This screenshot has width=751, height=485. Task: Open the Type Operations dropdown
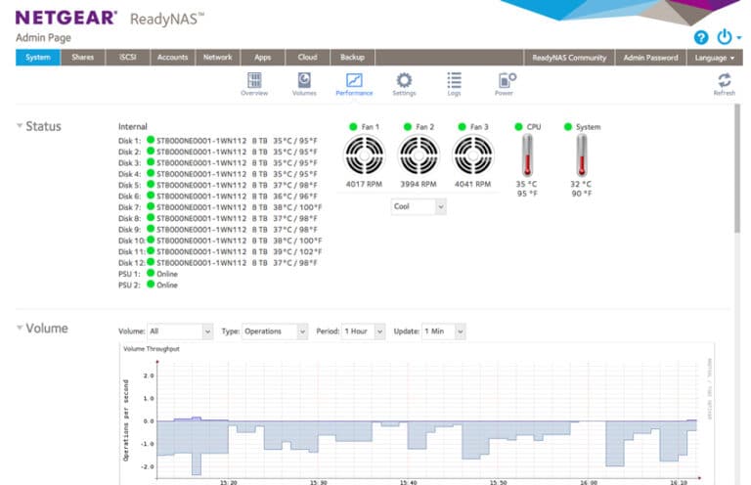click(x=275, y=331)
